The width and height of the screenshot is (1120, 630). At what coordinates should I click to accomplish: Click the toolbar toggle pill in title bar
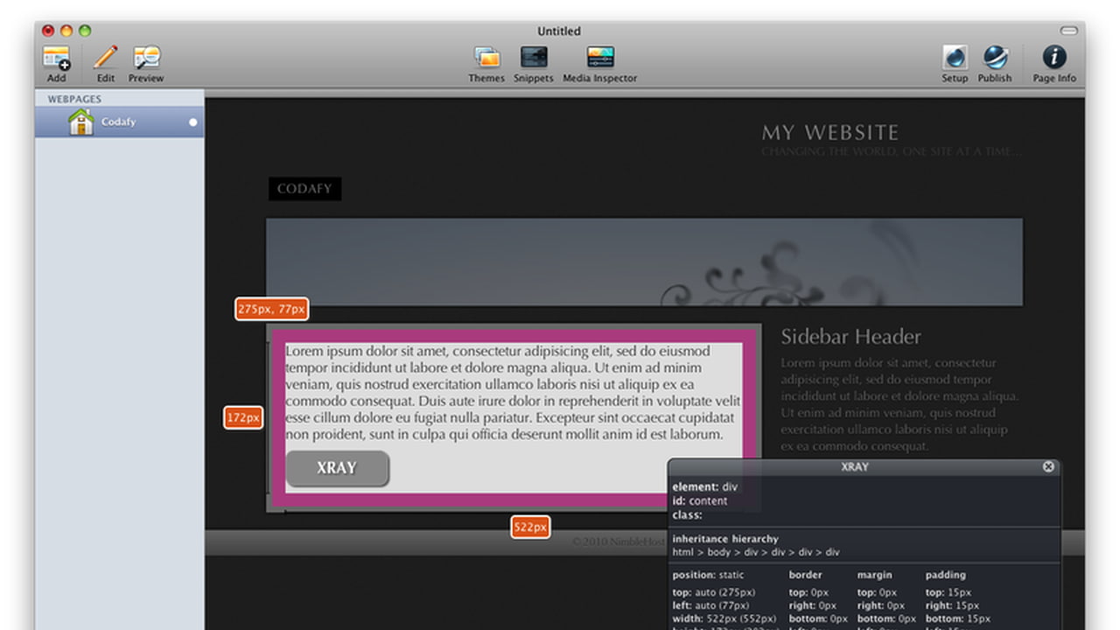click(1068, 31)
